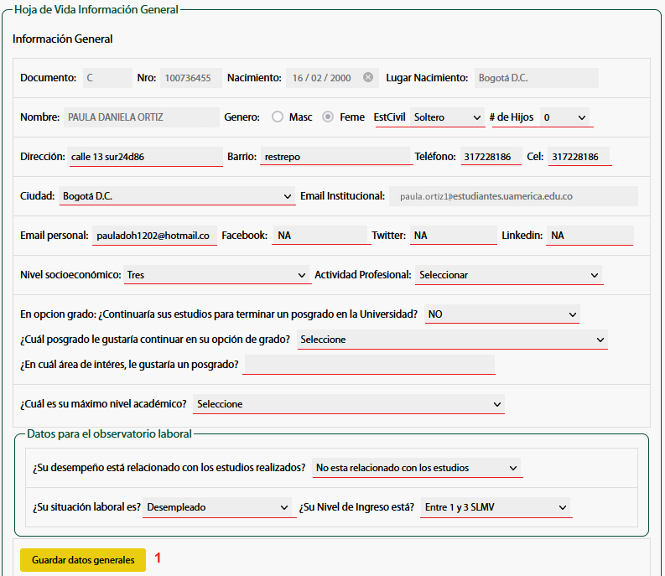
Task: Open the # de Hijos dropdown
Action: [565, 117]
